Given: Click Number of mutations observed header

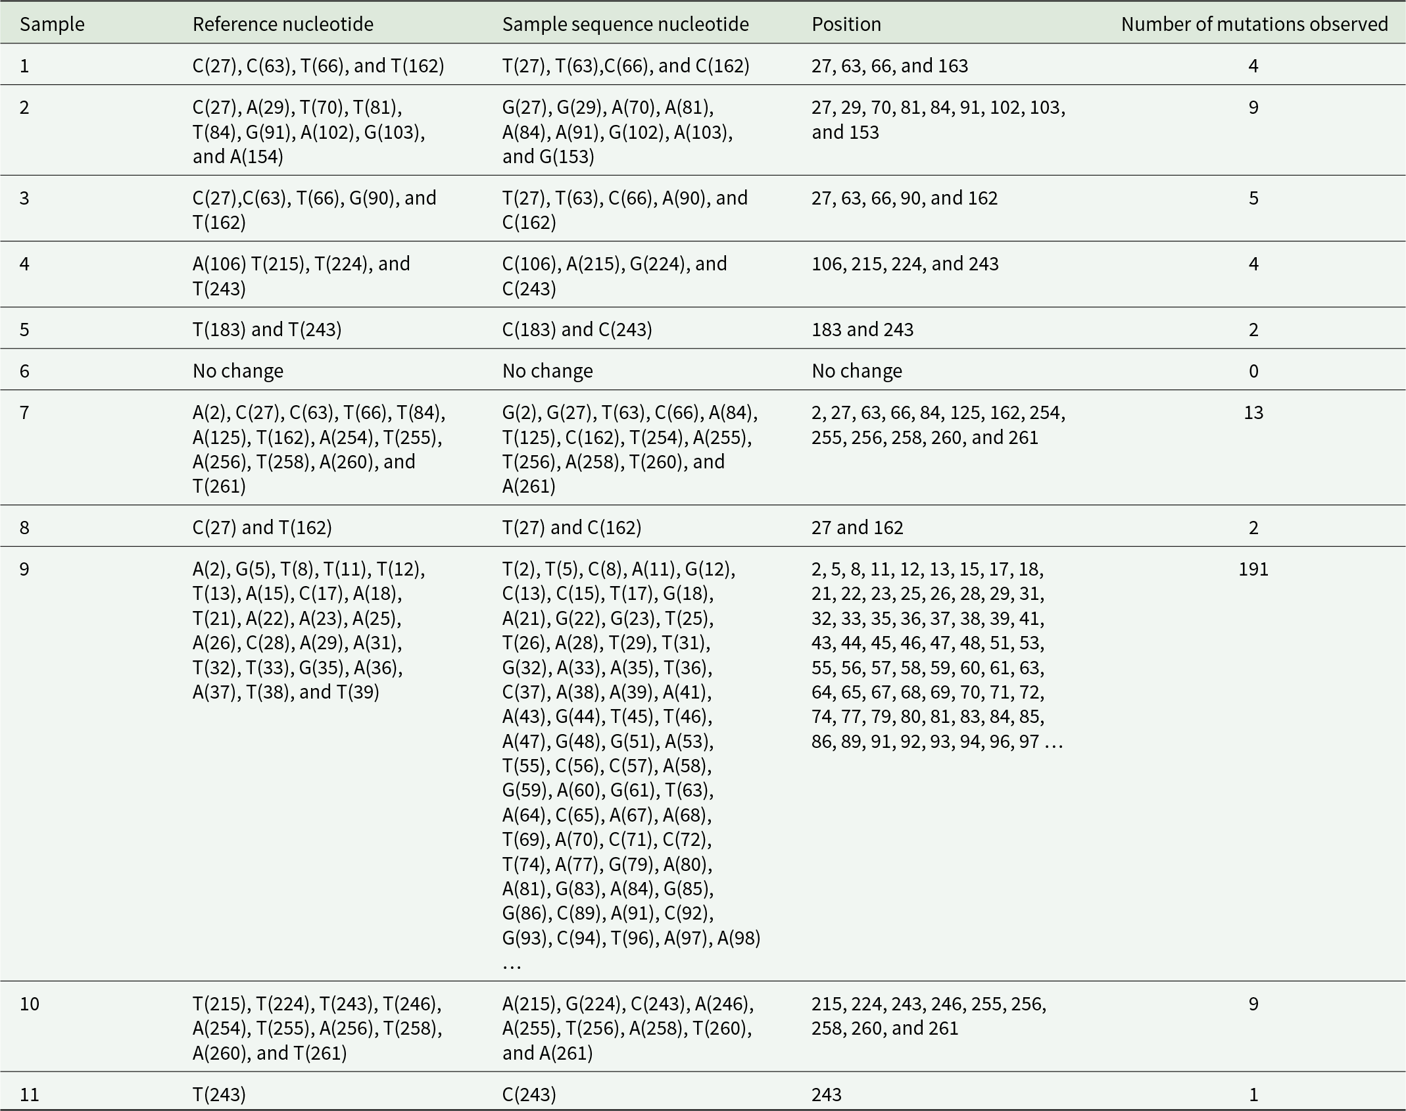Looking at the screenshot, I should (x=1254, y=24).
